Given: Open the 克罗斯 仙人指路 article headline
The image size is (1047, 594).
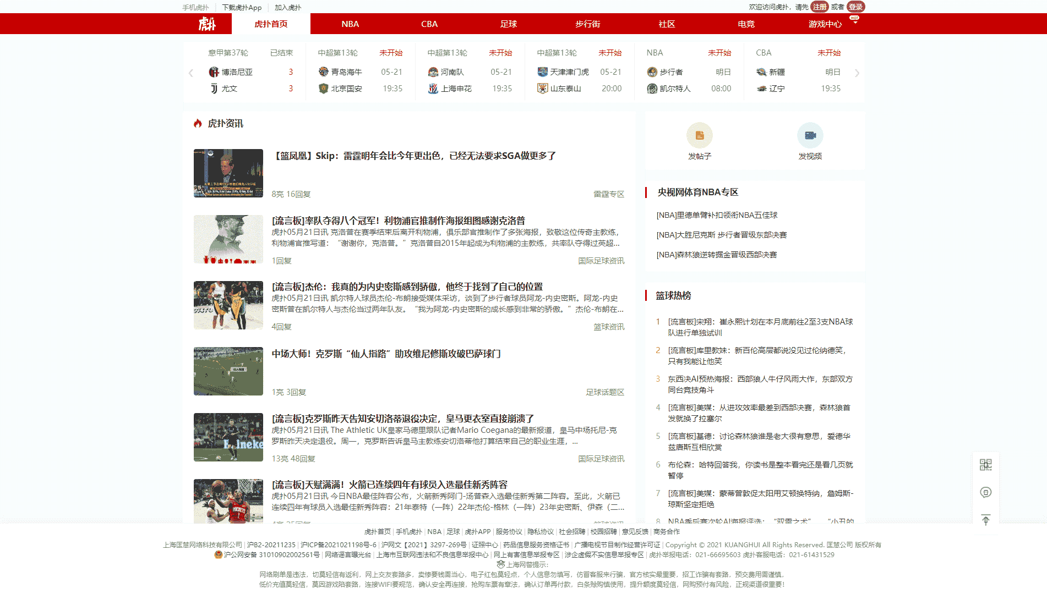Looking at the screenshot, I should point(386,354).
